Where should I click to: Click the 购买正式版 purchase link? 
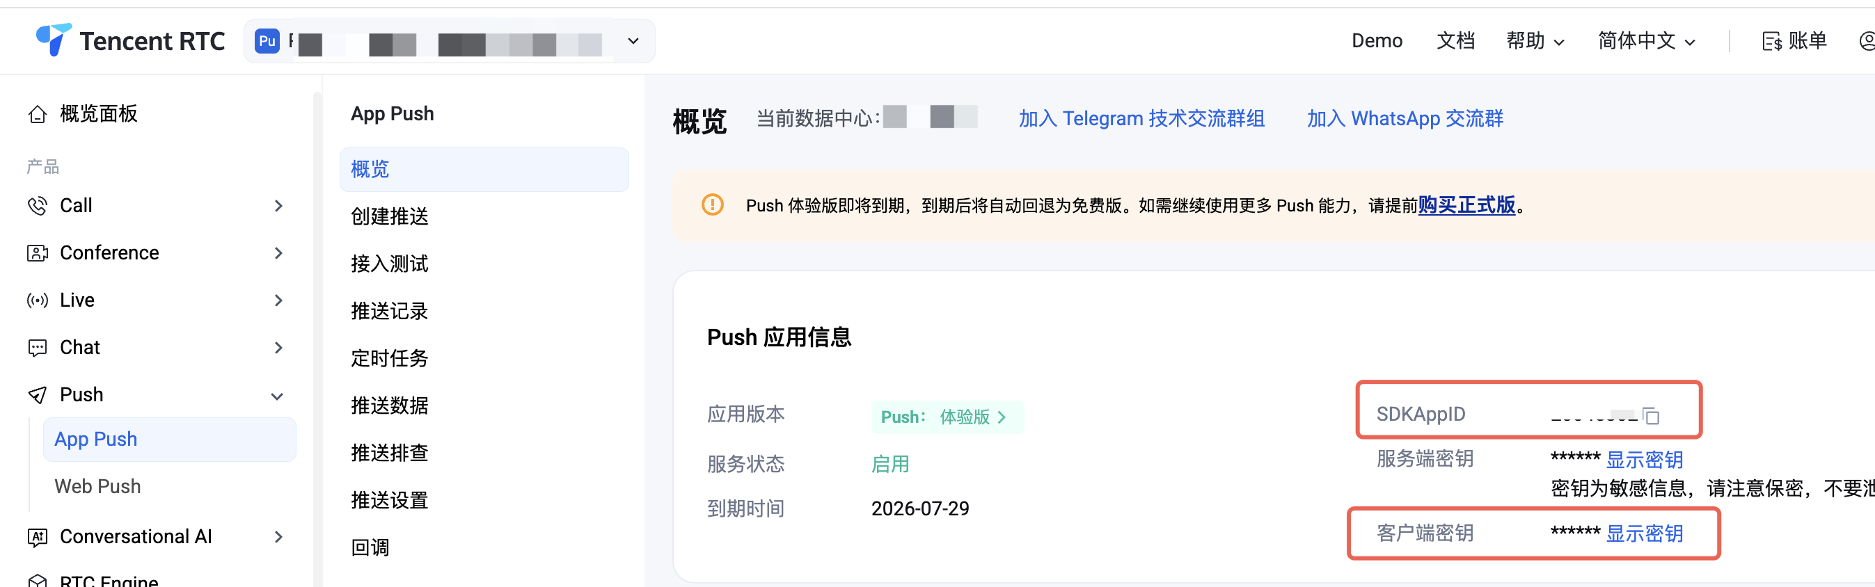click(x=1466, y=205)
